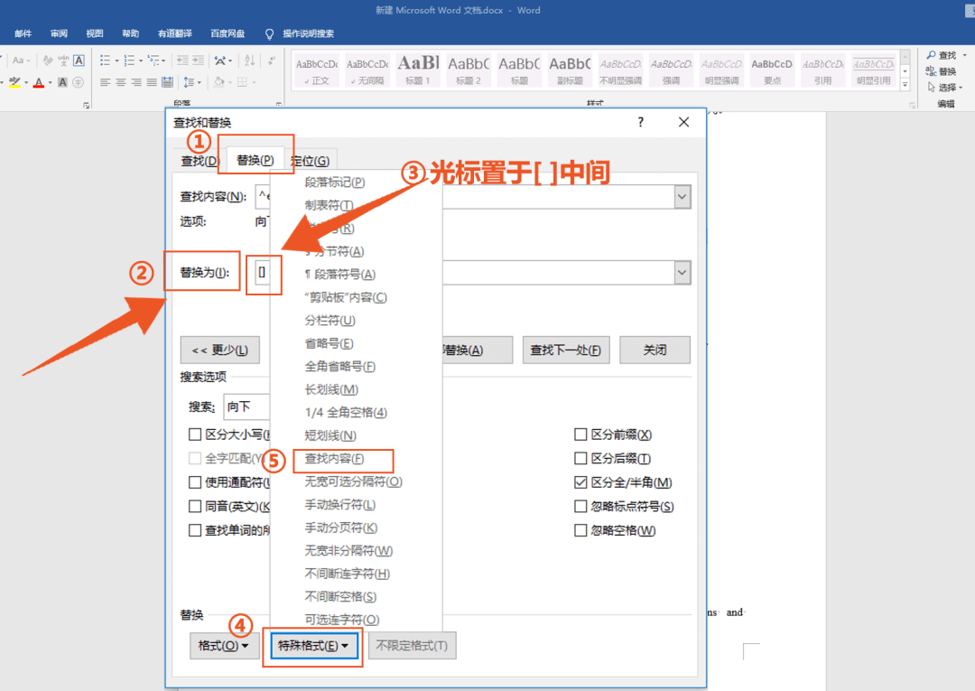Image resolution: width=975 pixels, height=691 pixels.
Task: Click the distributed alignment icon
Action: click(x=167, y=82)
